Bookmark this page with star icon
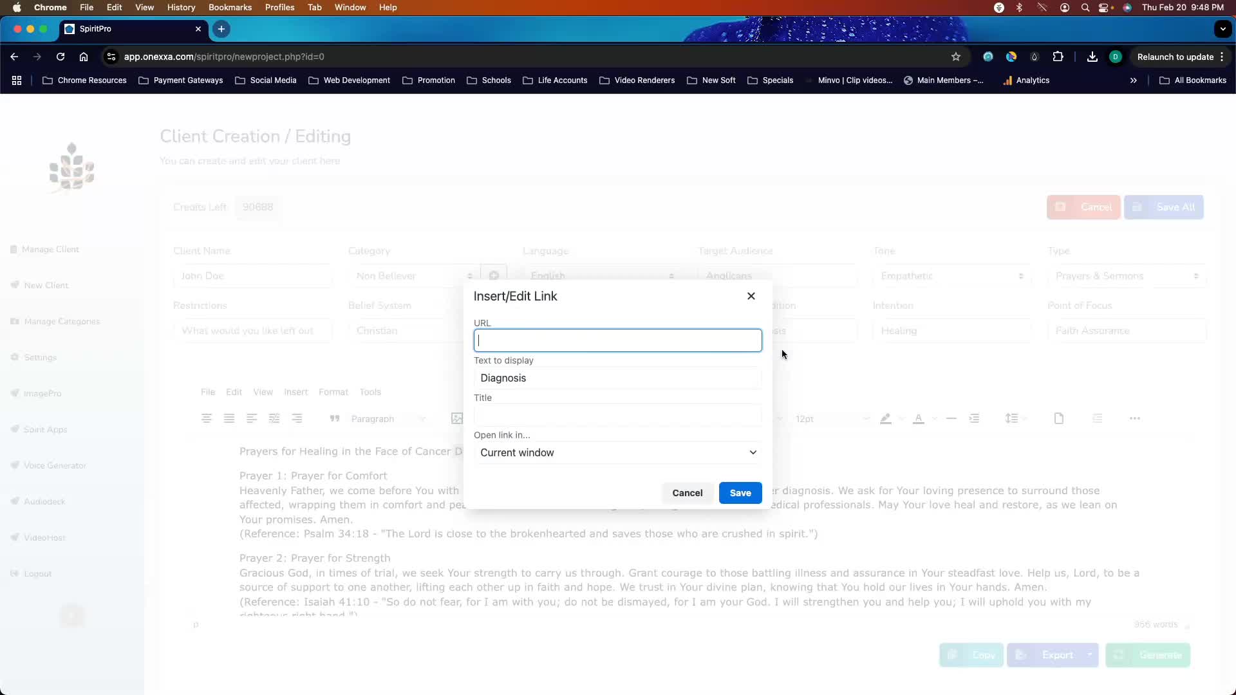This screenshot has height=695, width=1236. (x=956, y=57)
